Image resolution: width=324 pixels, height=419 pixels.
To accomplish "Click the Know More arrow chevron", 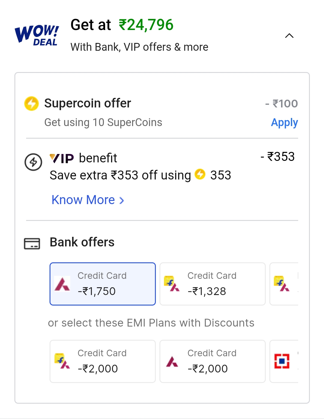I will 122,200.
